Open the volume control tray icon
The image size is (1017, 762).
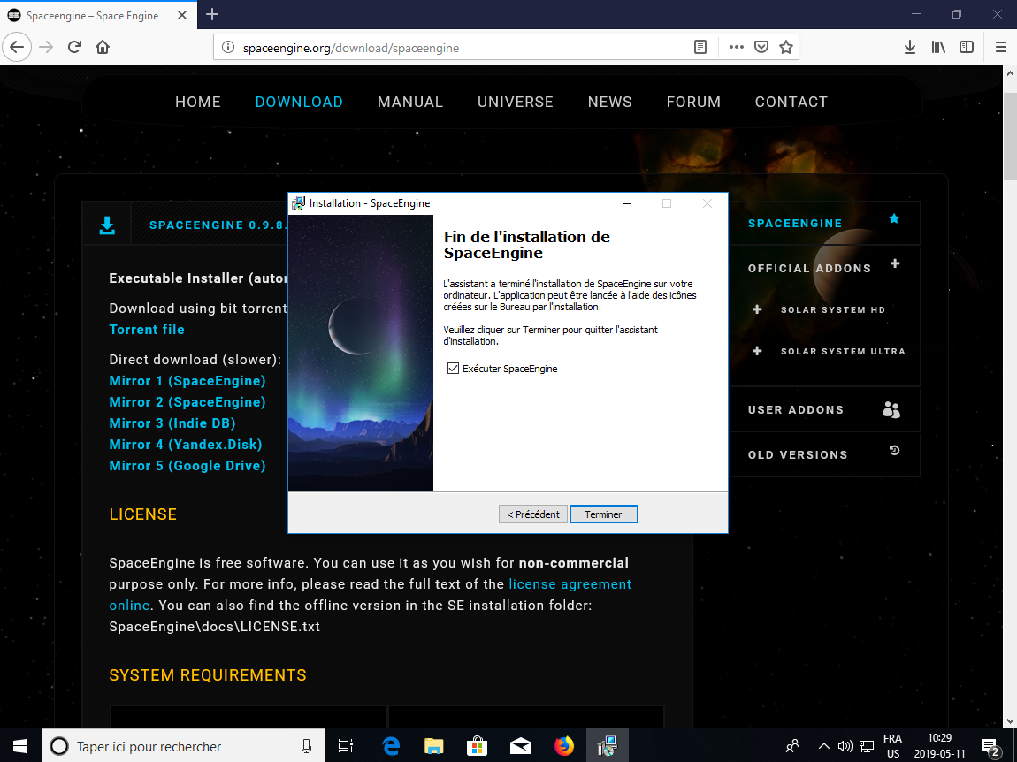pos(845,746)
